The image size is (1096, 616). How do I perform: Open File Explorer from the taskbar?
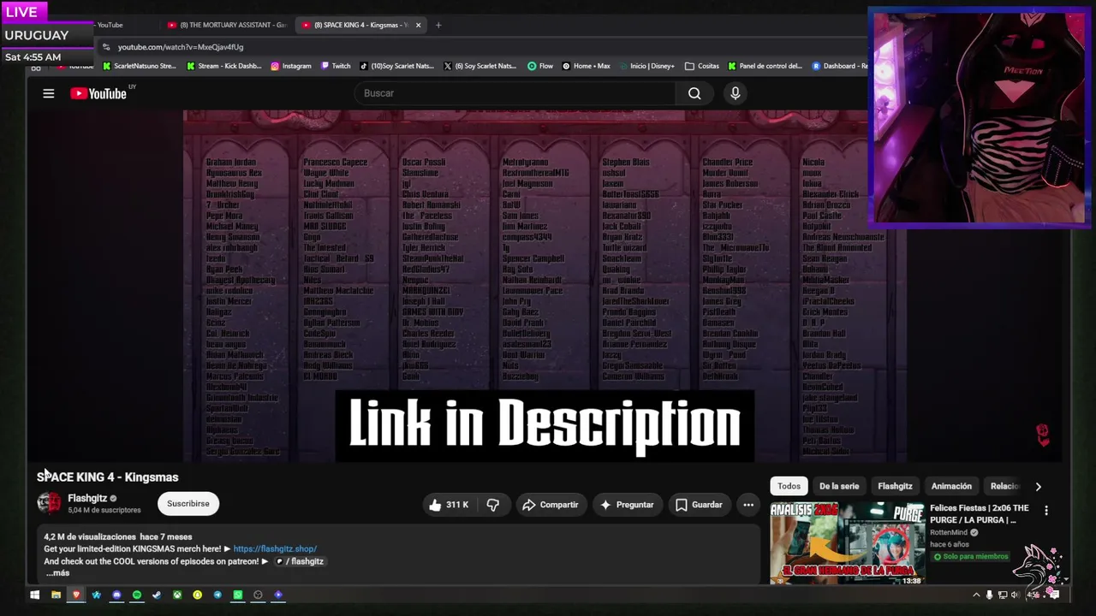56,595
